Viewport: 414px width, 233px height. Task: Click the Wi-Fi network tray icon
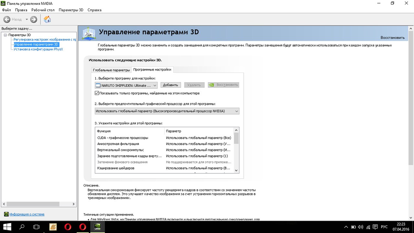368,227
